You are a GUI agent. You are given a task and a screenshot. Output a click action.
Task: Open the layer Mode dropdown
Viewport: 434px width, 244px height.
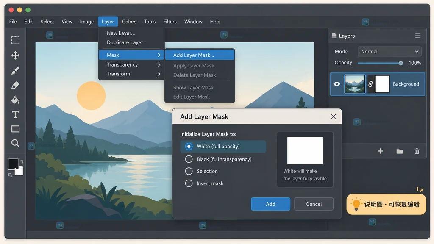(x=389, y=51)
